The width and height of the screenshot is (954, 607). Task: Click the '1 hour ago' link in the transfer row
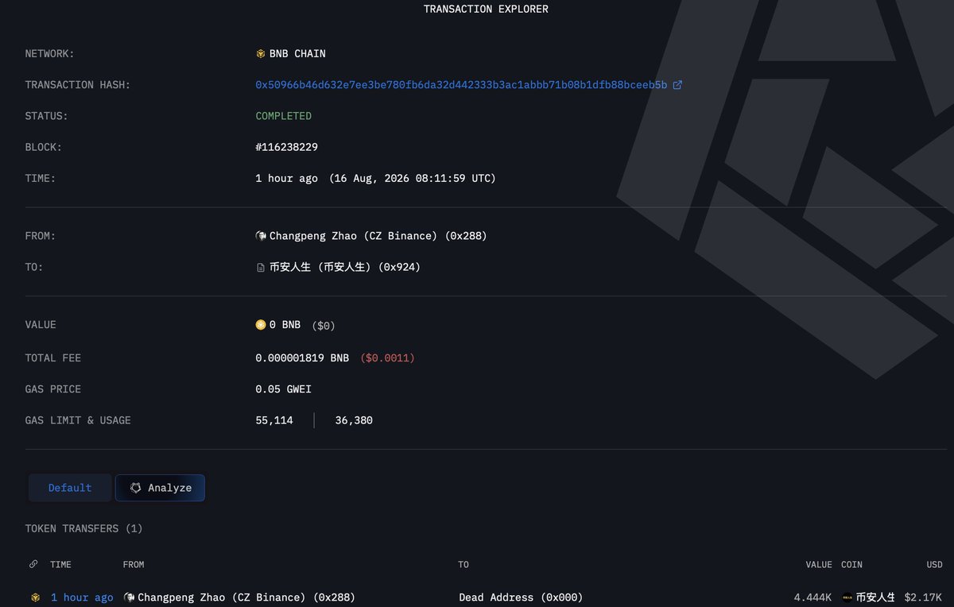click(82, 597)
